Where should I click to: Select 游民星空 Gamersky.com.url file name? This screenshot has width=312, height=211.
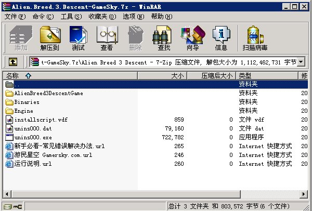click(x=53, y=155)
